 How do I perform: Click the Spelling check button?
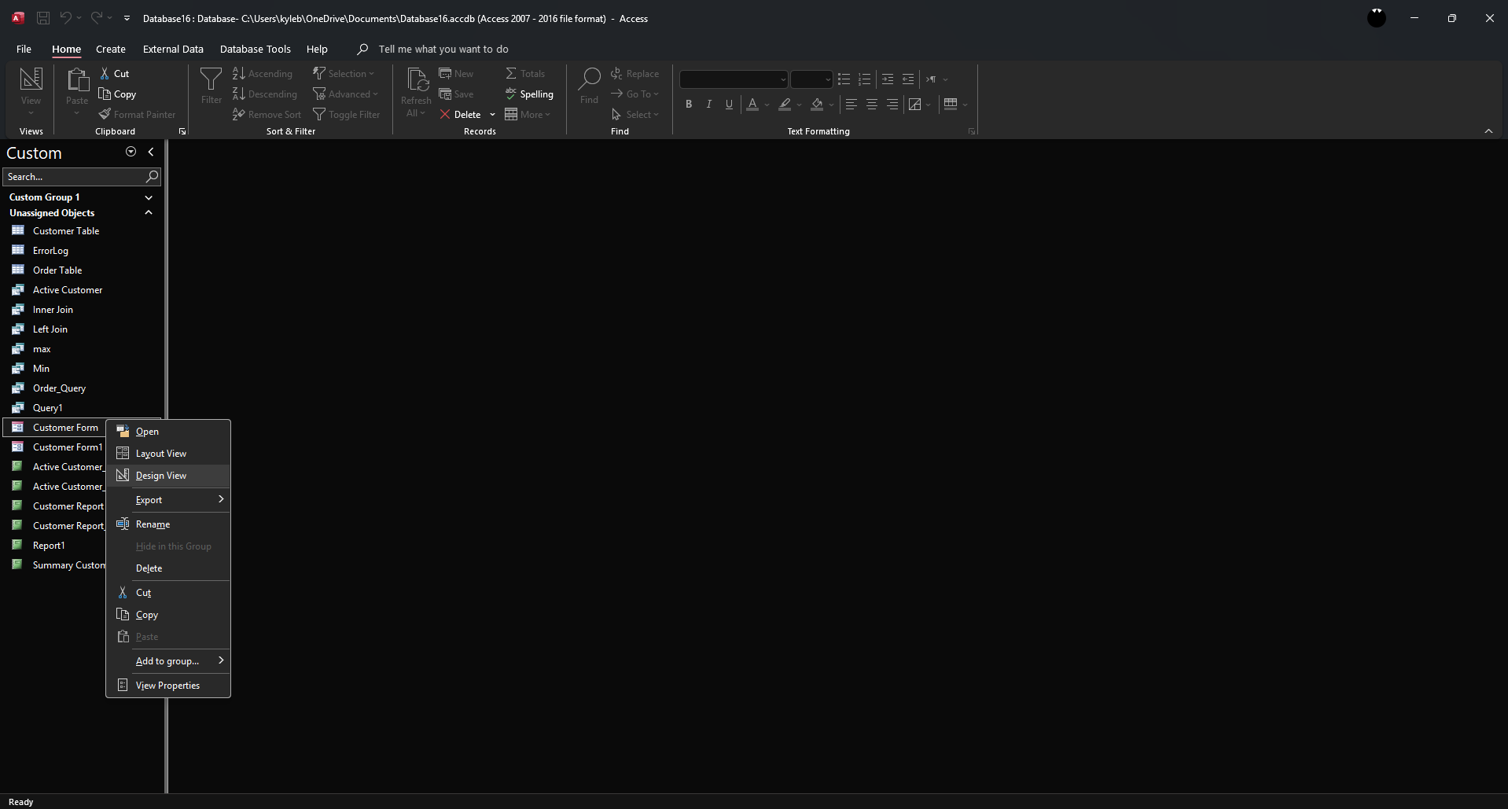tap(529, 94)
